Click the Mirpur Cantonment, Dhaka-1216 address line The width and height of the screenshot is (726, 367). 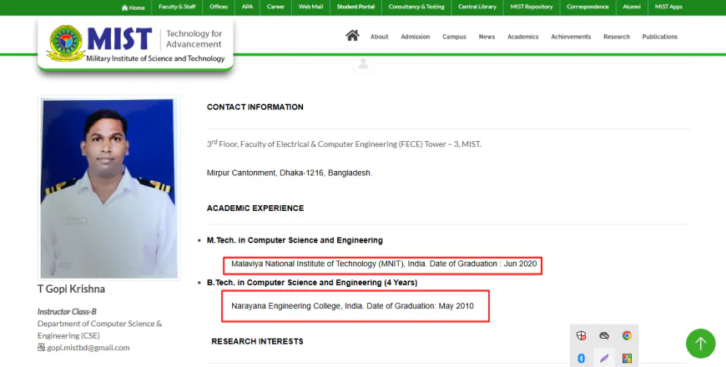click(290, 173)
